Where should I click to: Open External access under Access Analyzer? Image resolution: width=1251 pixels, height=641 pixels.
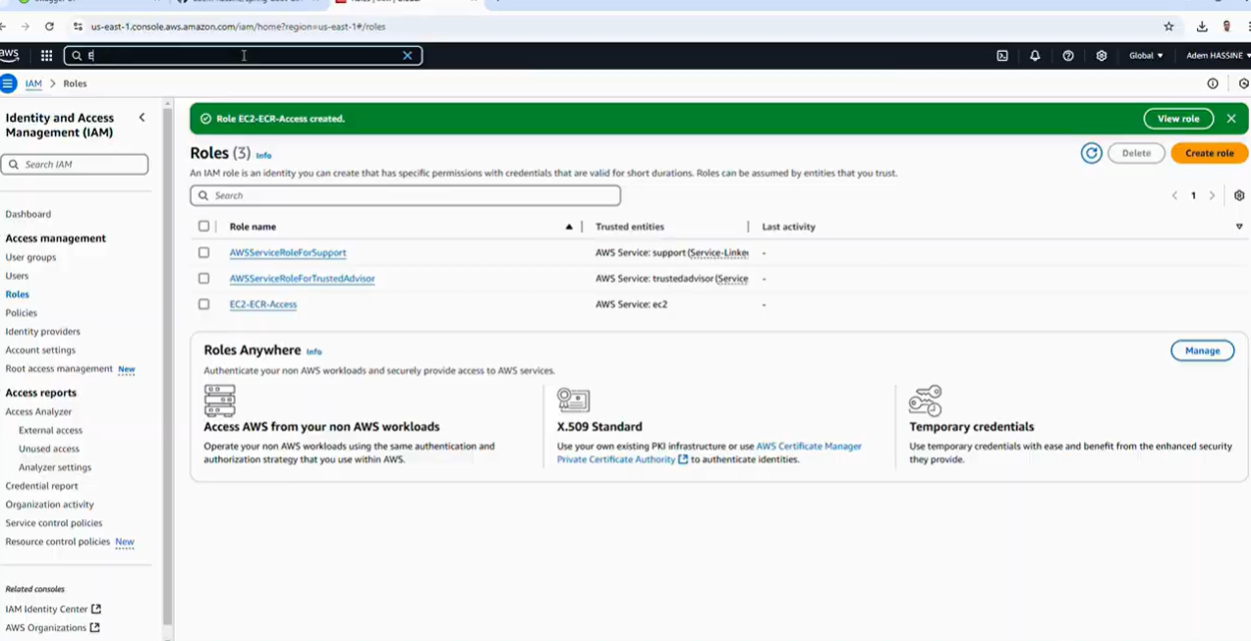[x=50, y=431]
